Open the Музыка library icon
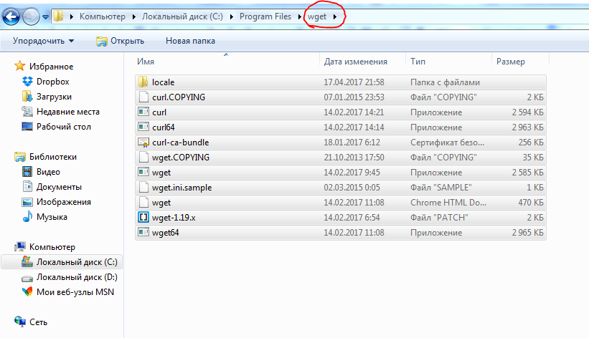589x338 pixels. (27, 217)
